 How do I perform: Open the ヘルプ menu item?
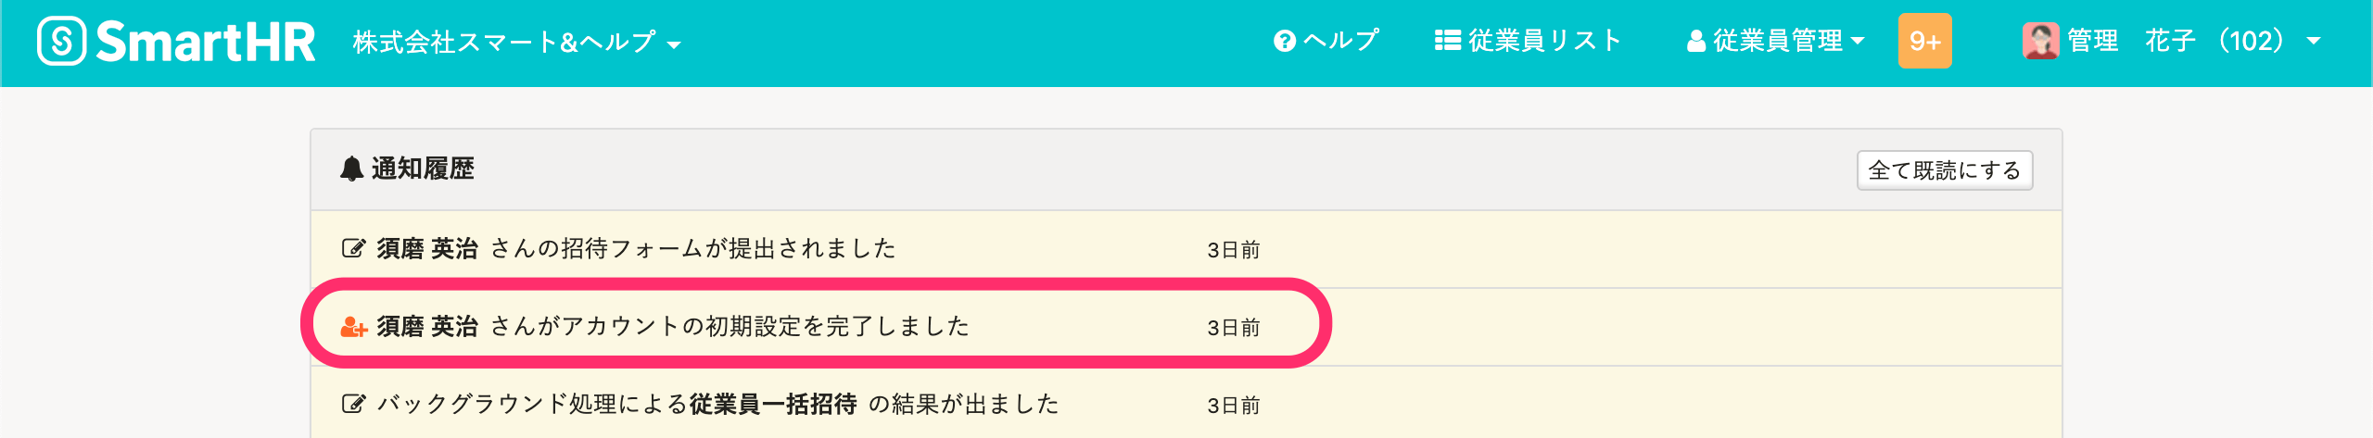1340,41
